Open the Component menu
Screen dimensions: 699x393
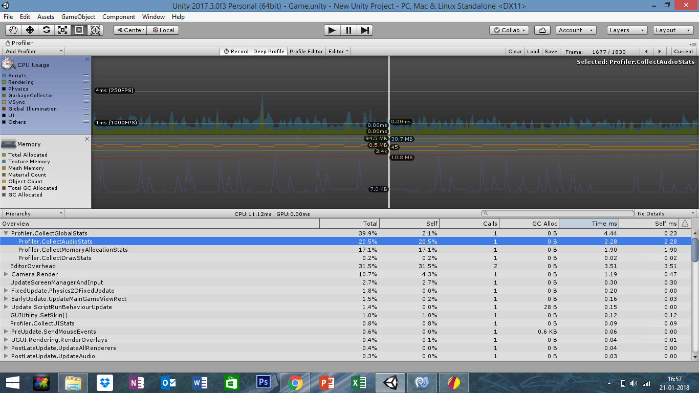(119, 17)
